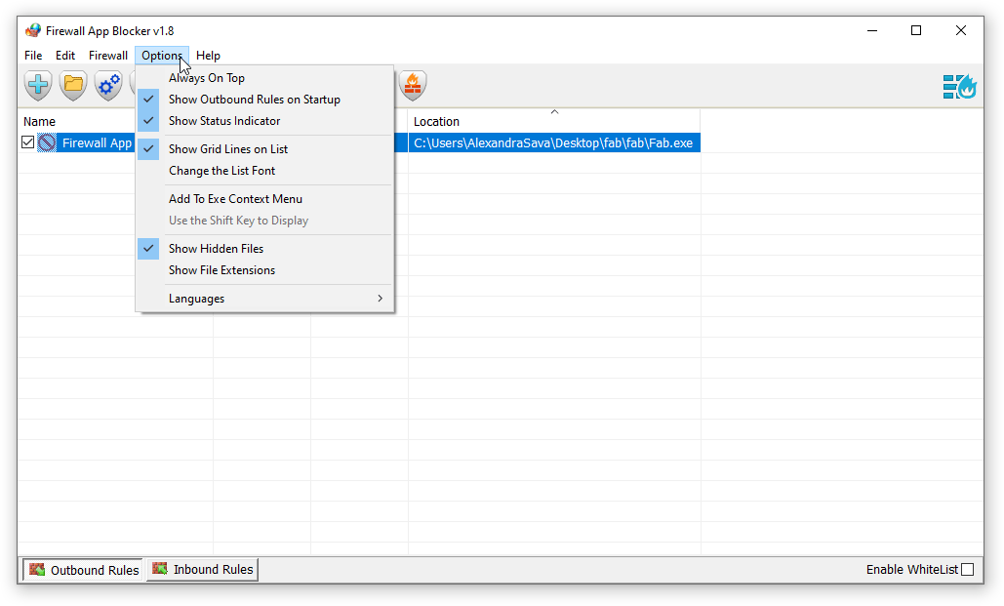Select the Add Application plus icon
1004x606 pixels.
[x=37, y=86]
